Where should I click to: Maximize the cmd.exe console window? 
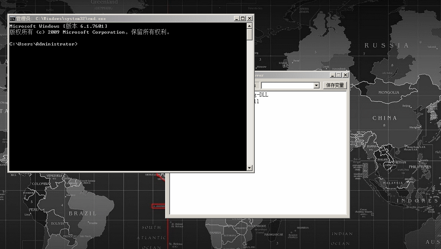[x=243, y=18]
